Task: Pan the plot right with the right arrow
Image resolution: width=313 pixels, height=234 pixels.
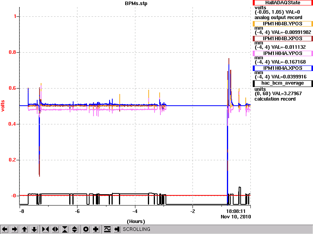Action: tap(14, 229)
